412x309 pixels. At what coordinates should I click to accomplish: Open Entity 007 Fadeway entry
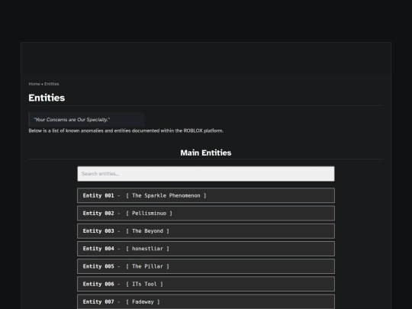coord(206,301)
